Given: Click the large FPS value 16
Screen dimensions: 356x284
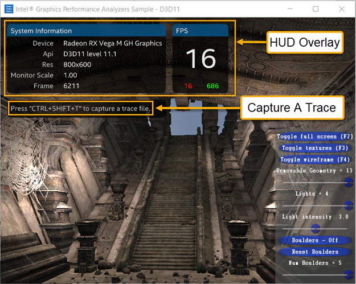Looking at the screenshot, I should coord(200,59).
